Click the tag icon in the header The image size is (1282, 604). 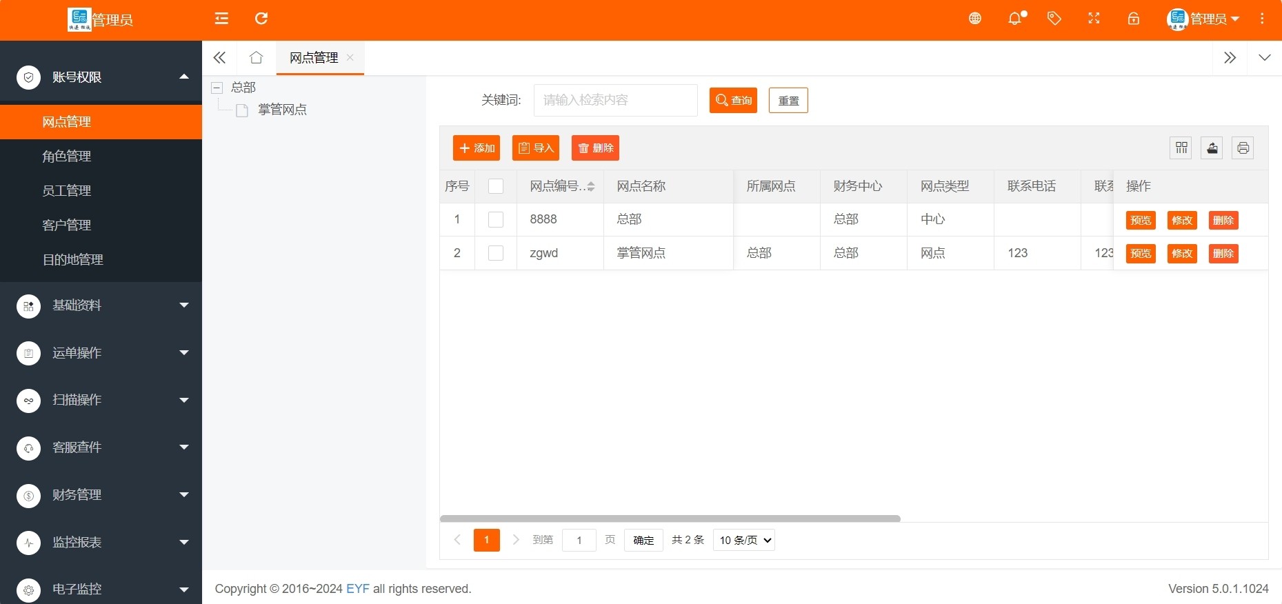(1054, 19)
